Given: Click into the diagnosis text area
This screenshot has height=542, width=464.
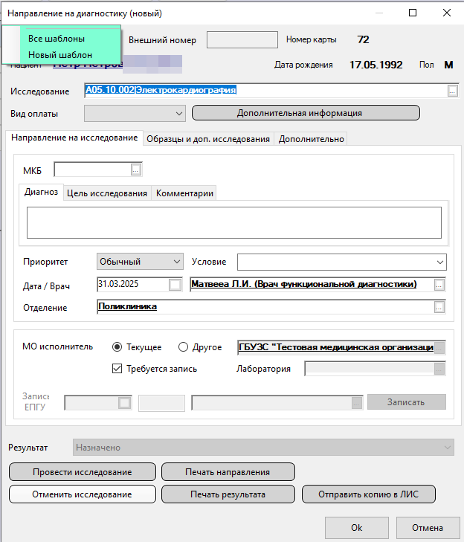Looking at the screenshot, I should [x=234, y=222].
